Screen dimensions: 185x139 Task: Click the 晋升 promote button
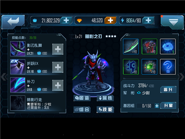pyautogui.click(x=168, y=90)
